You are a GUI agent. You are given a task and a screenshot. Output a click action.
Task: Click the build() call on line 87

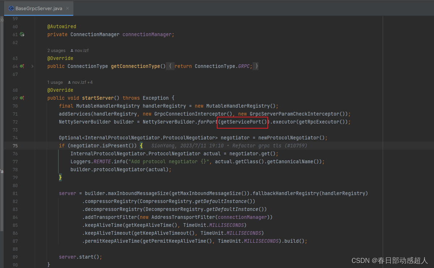(x=295, y=241)
